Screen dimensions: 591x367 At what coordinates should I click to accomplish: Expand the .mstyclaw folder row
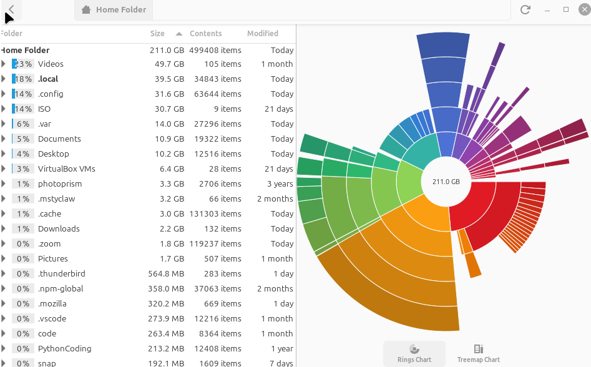(x=3, y=198)
